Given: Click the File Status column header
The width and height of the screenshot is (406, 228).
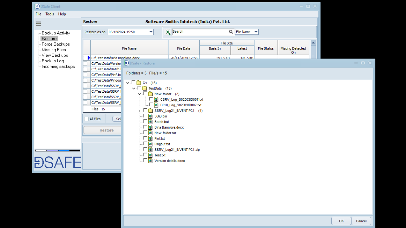Looking at the screenshot, I should pos(266,48).
